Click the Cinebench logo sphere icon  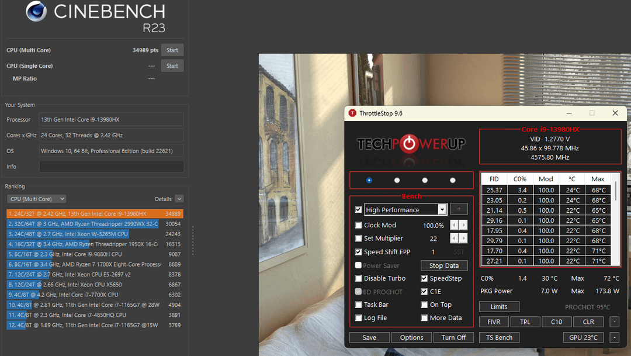click(36, 11)
